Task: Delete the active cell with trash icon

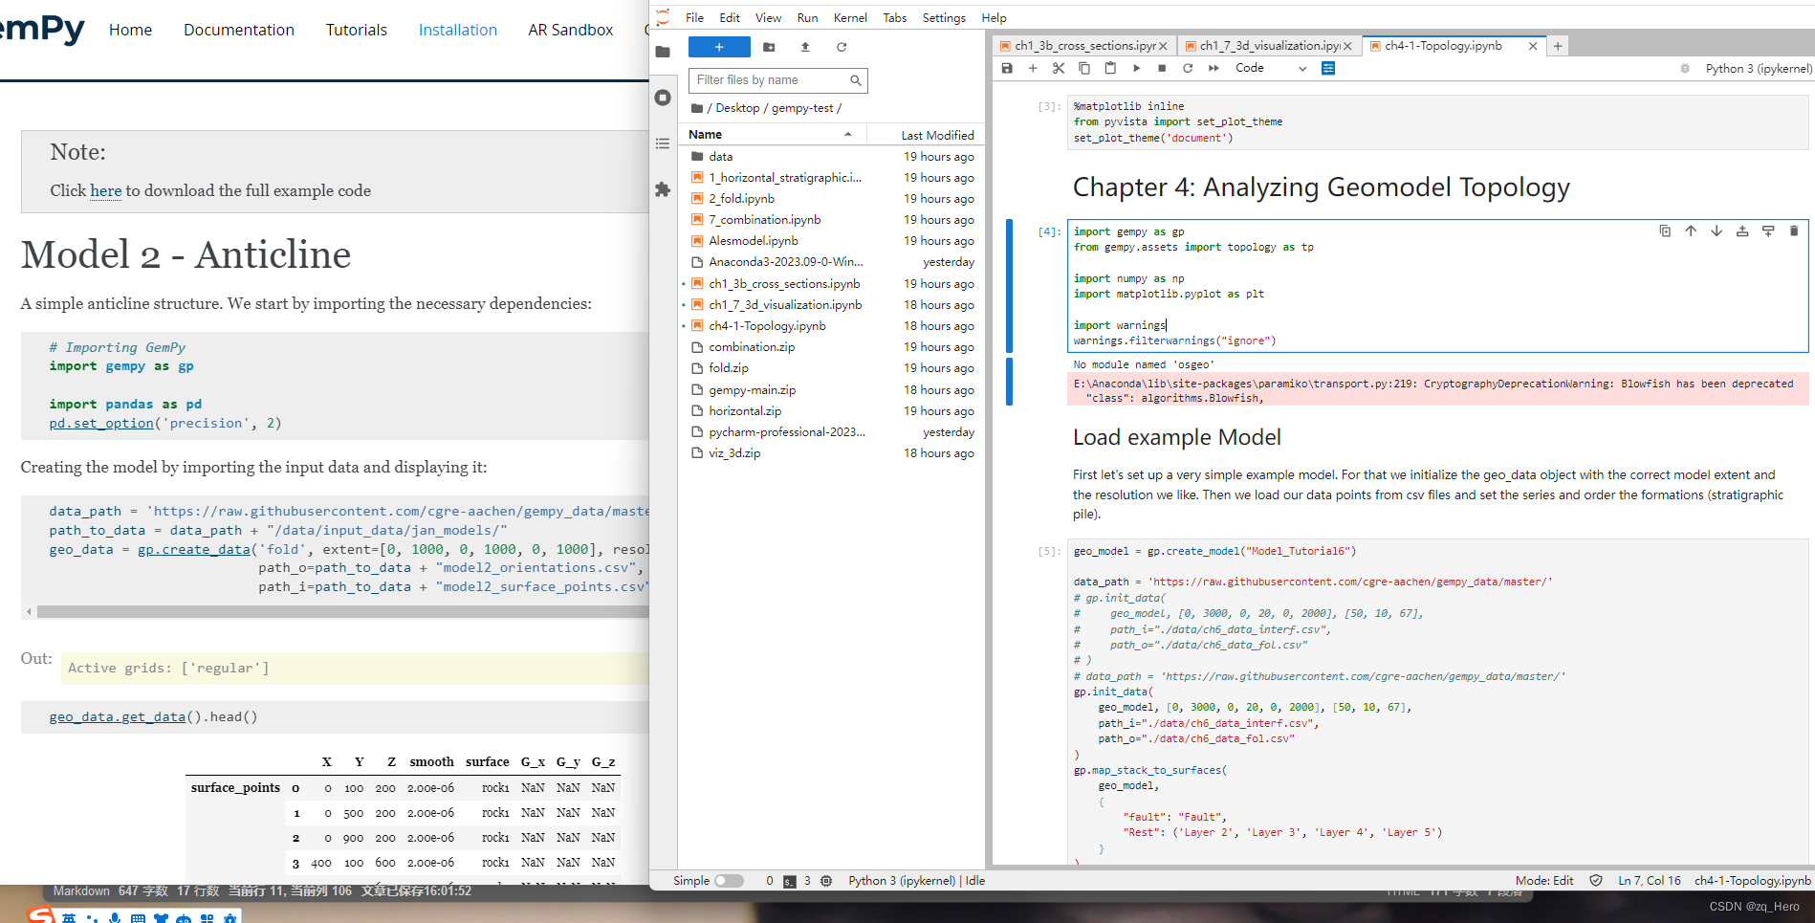Action: [x=1794, y=231]
